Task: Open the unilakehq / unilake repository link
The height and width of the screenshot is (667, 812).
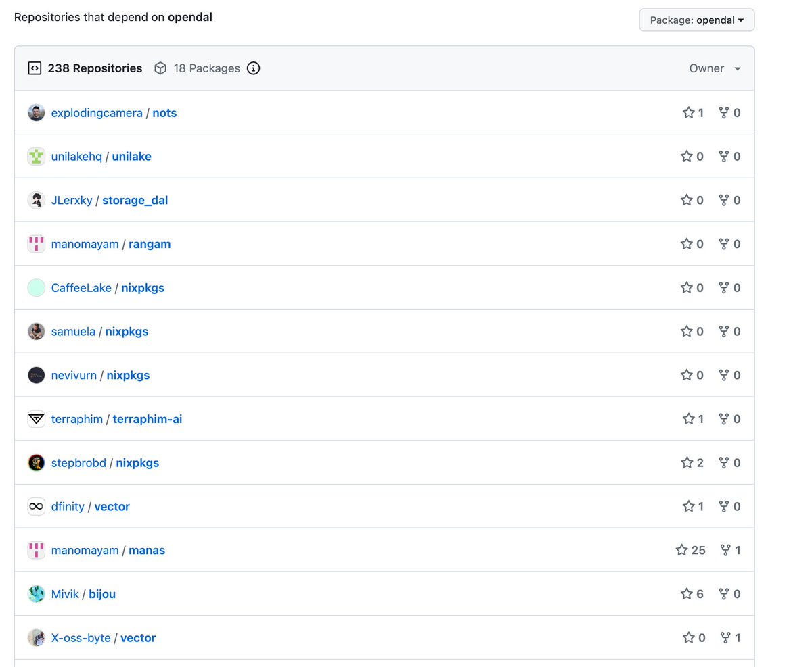Action: (x=132, y=156)
